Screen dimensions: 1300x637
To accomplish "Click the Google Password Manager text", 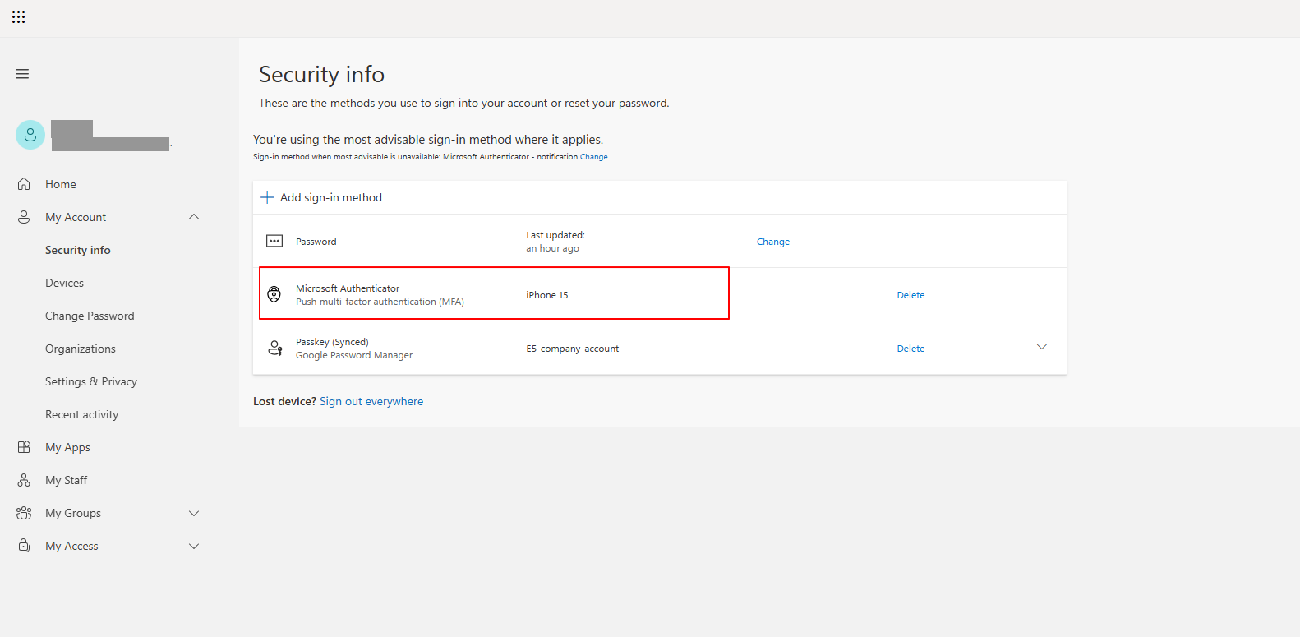I will (354, 355).
